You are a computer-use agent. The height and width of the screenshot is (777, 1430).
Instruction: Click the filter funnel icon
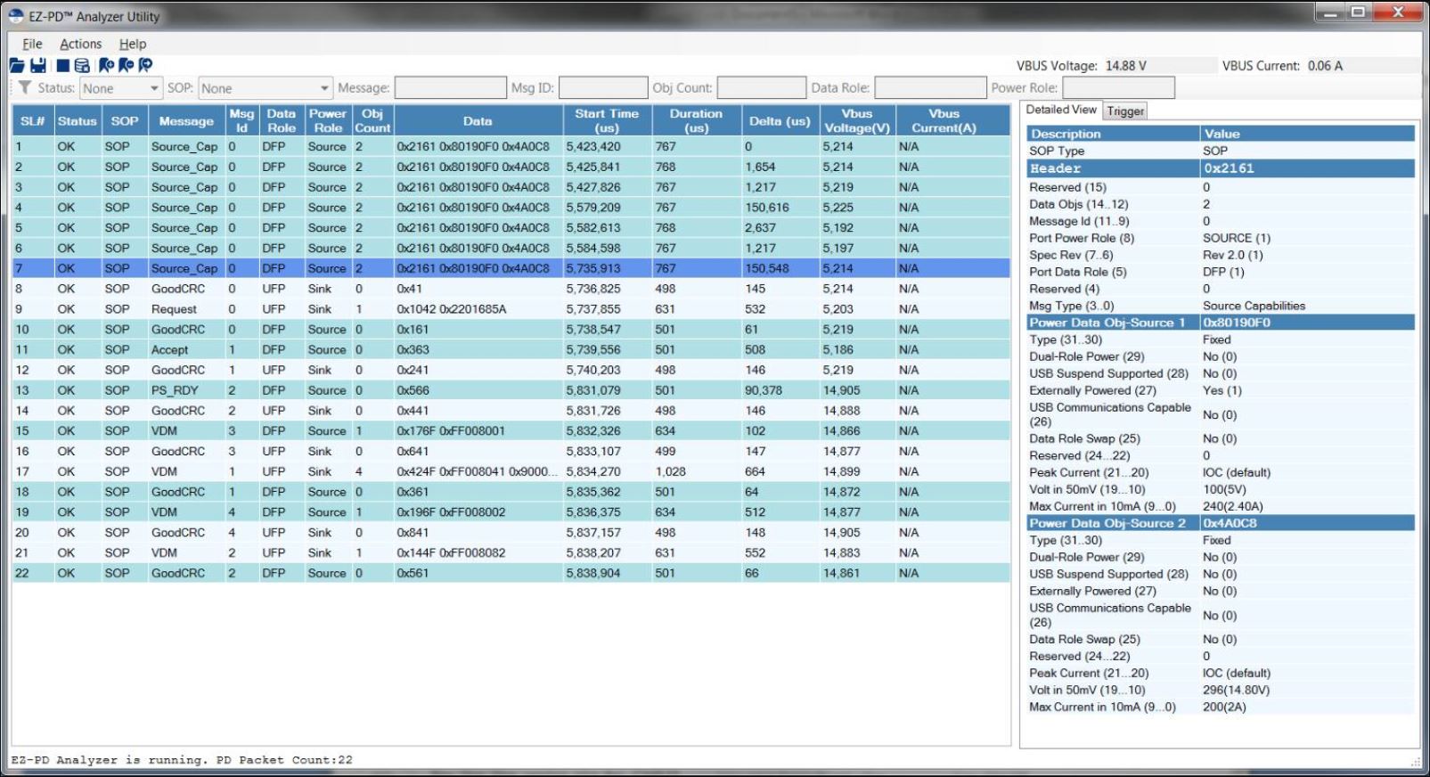[x=25, y=87]
